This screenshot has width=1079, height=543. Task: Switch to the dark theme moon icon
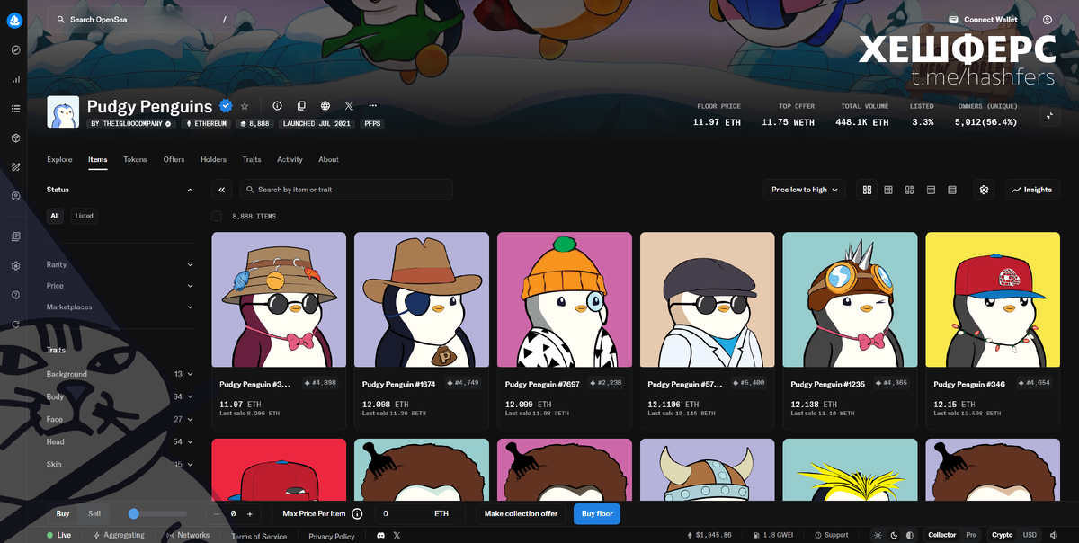pos(894,535)
